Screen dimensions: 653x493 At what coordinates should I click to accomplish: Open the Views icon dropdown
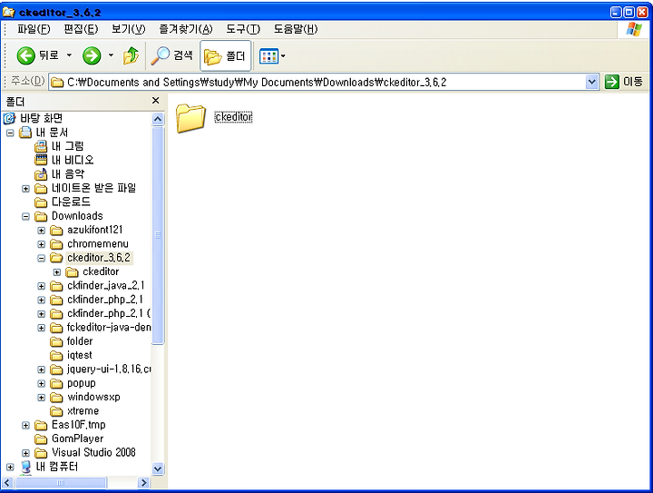click(x=272, y=55)
